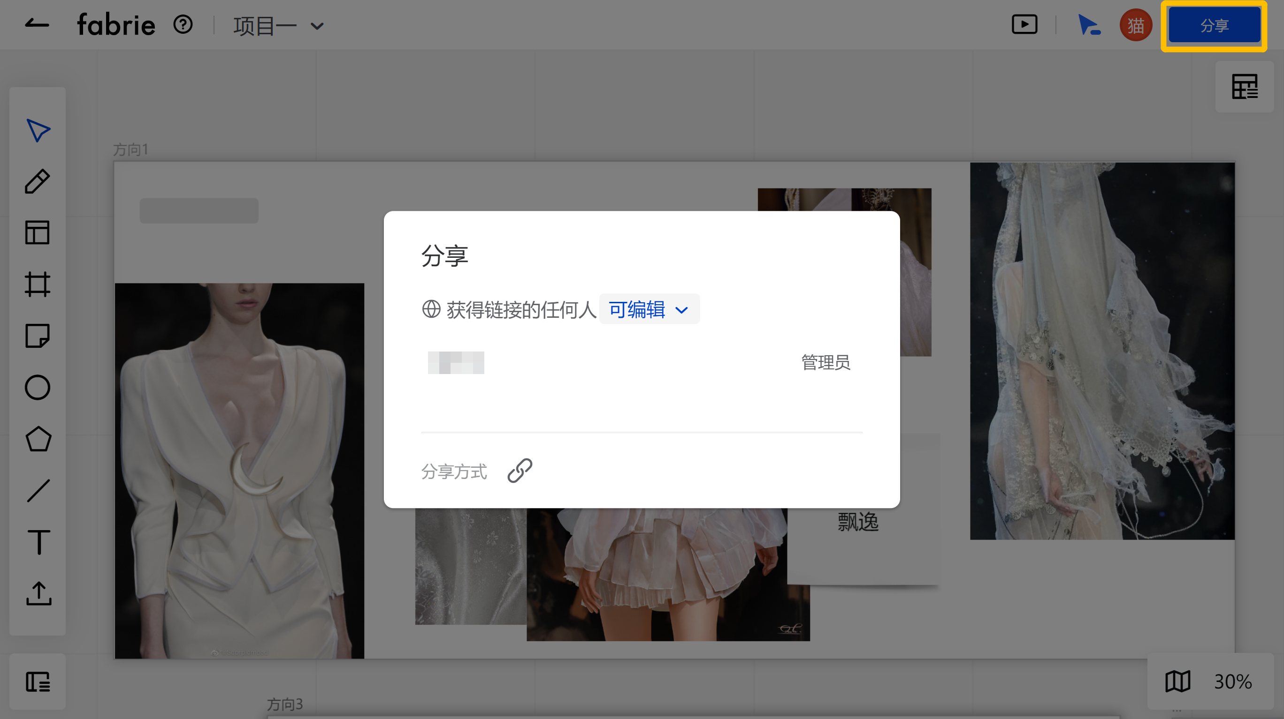Image resolution: width=1284 pixels, height=719 pixels.
Task: Collapse the left sidebar panel
Action: [38, 682]
